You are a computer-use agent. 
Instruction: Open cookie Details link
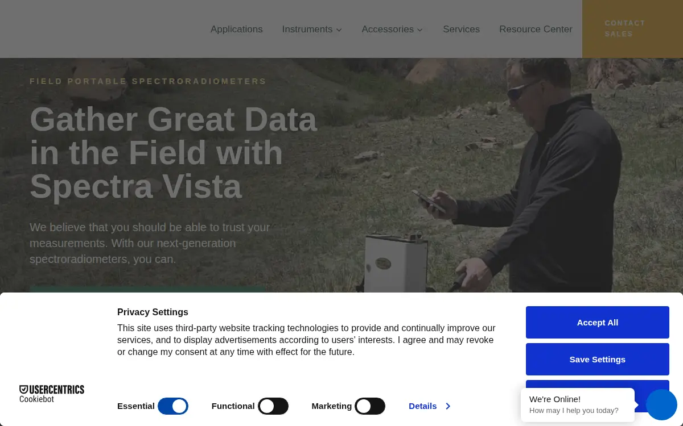point(430,406)
